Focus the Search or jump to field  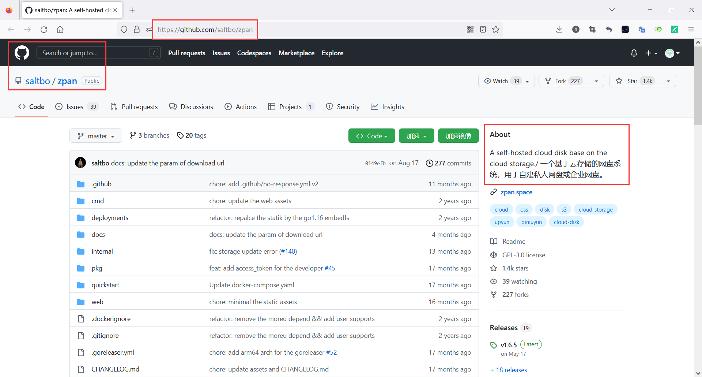pyautogui.click(x=99, y=53)
